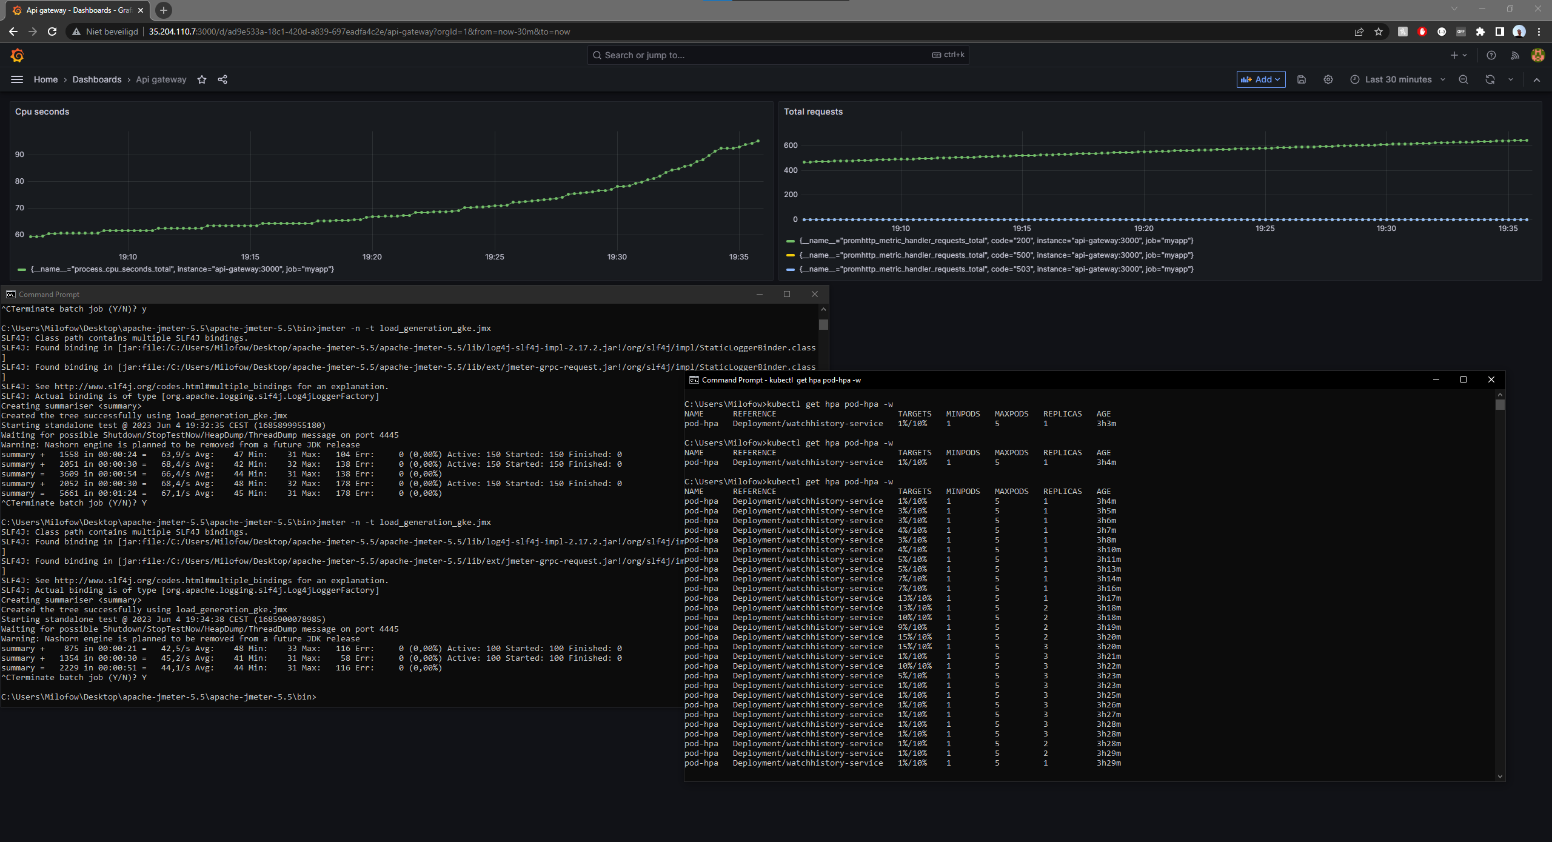The height and width of the screenshot is (842, 1552).
Task: Navigate to Home breadcrumb
Action: 45,79
